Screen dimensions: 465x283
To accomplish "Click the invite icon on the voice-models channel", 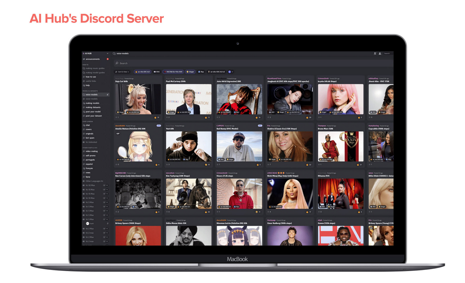I will pos(108,95).
